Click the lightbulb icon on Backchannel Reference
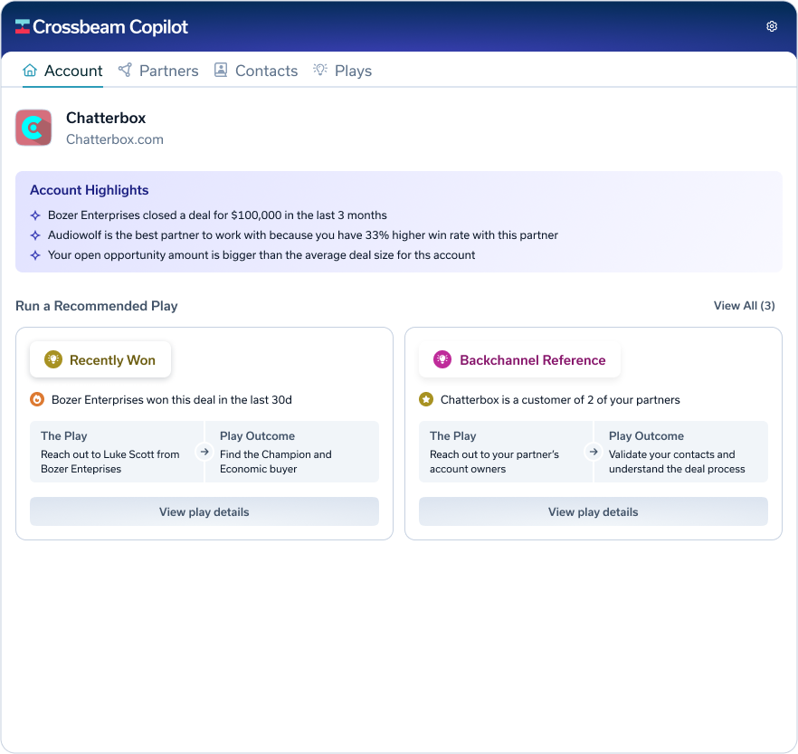Screen dimensions: 798x754 442,359
